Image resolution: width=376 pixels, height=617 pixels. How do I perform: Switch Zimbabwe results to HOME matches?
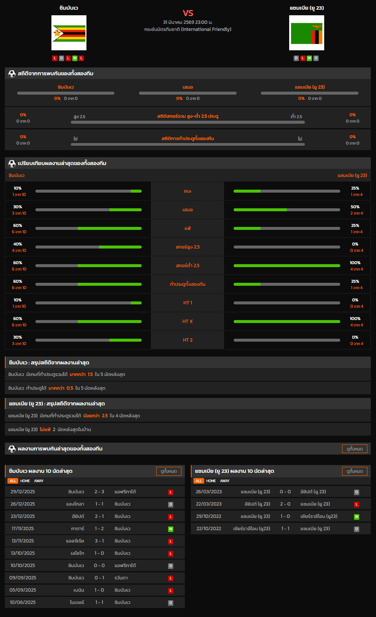25,481
